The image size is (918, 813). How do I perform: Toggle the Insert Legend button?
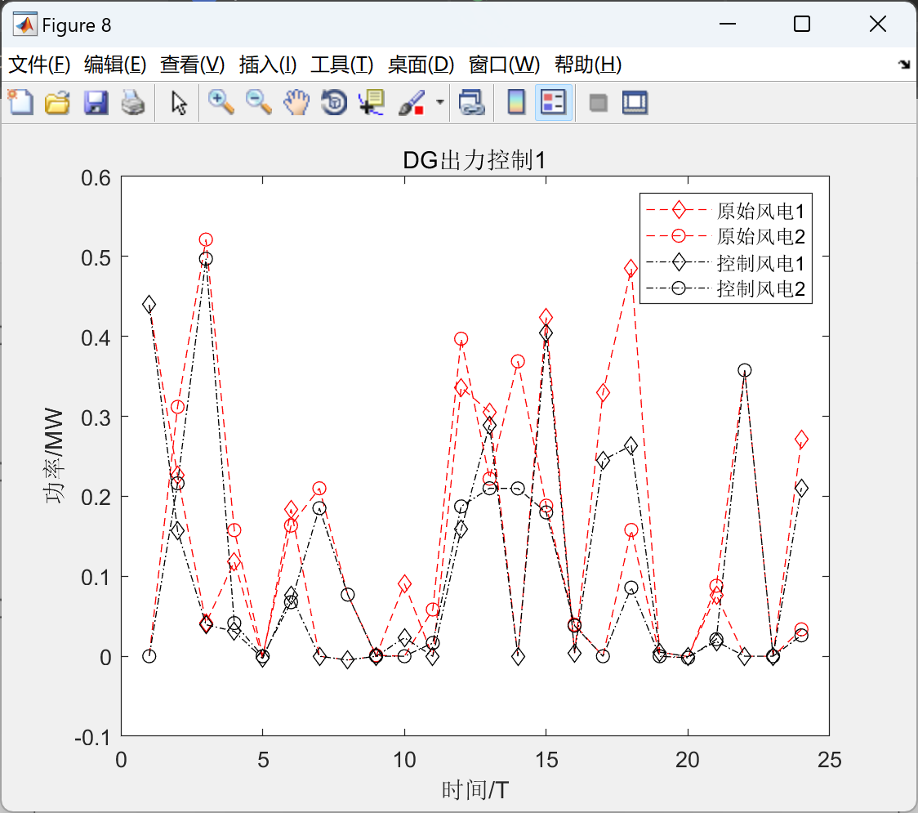pos(553,102)
